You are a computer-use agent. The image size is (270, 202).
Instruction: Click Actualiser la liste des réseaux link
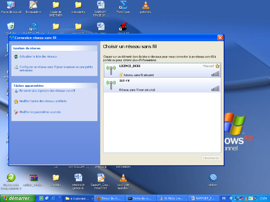(x=38, y=57)
